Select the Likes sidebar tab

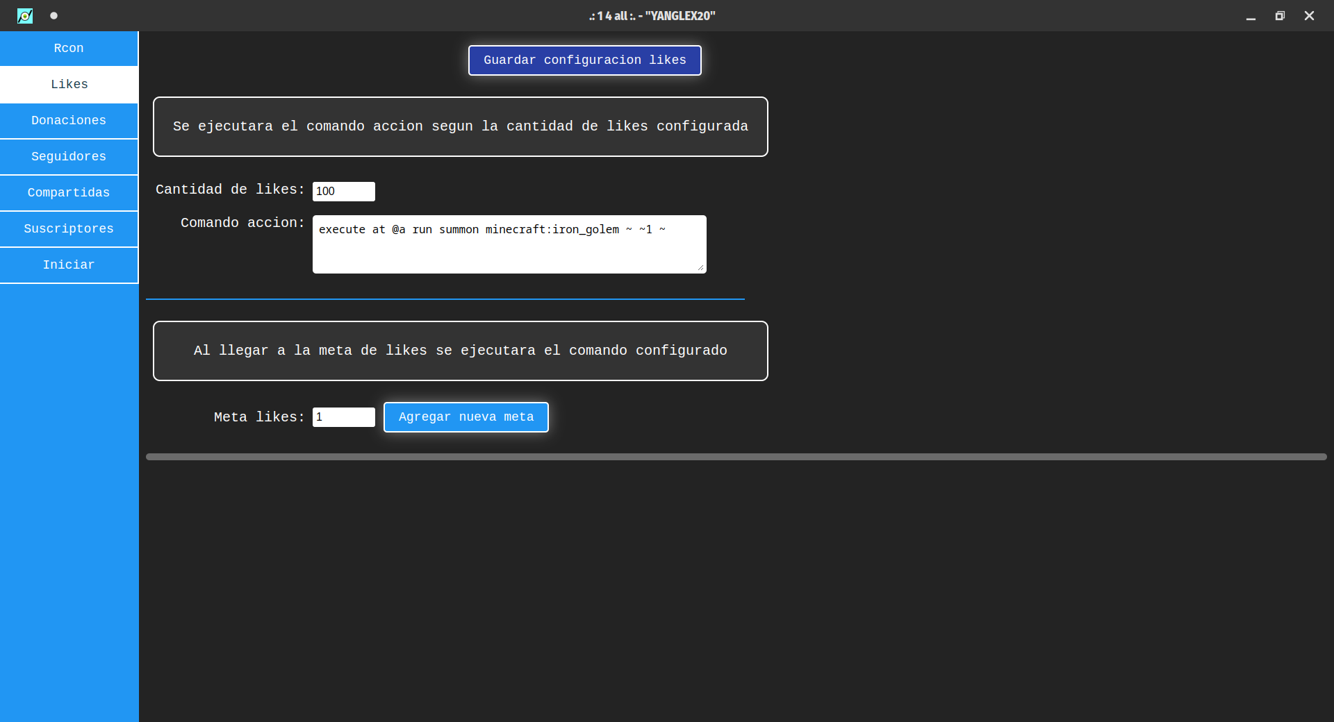point(69,85)
